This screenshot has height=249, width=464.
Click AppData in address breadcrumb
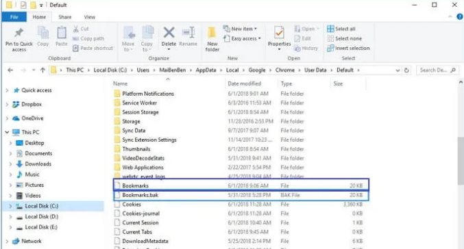(x=206, y=70)
